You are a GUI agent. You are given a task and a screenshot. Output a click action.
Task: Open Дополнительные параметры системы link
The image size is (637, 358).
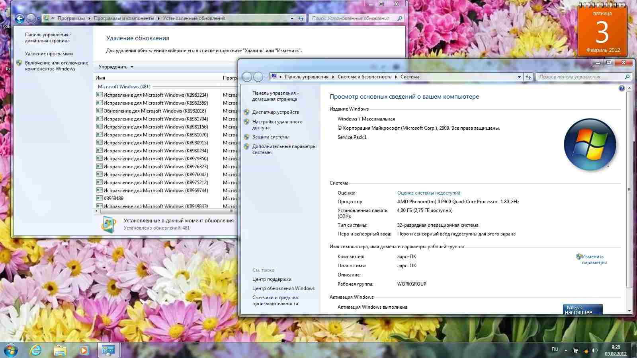point(284,149)
